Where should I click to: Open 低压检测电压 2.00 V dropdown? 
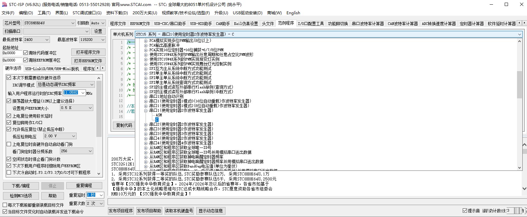[x=60, y=136]
